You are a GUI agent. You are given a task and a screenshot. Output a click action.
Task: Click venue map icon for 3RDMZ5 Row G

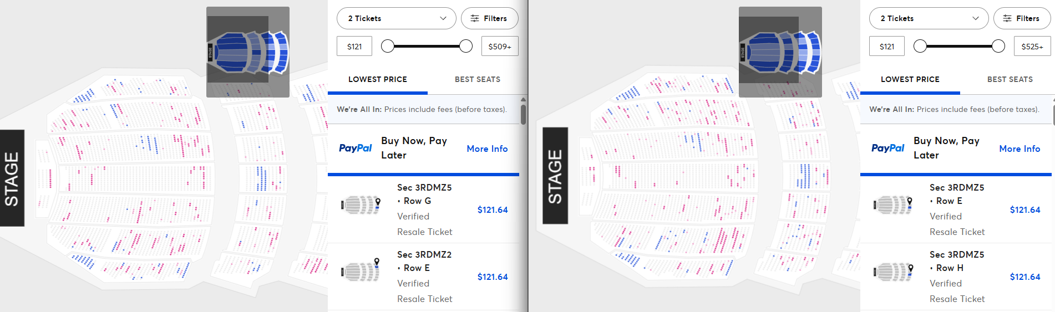tap(361, 205)
